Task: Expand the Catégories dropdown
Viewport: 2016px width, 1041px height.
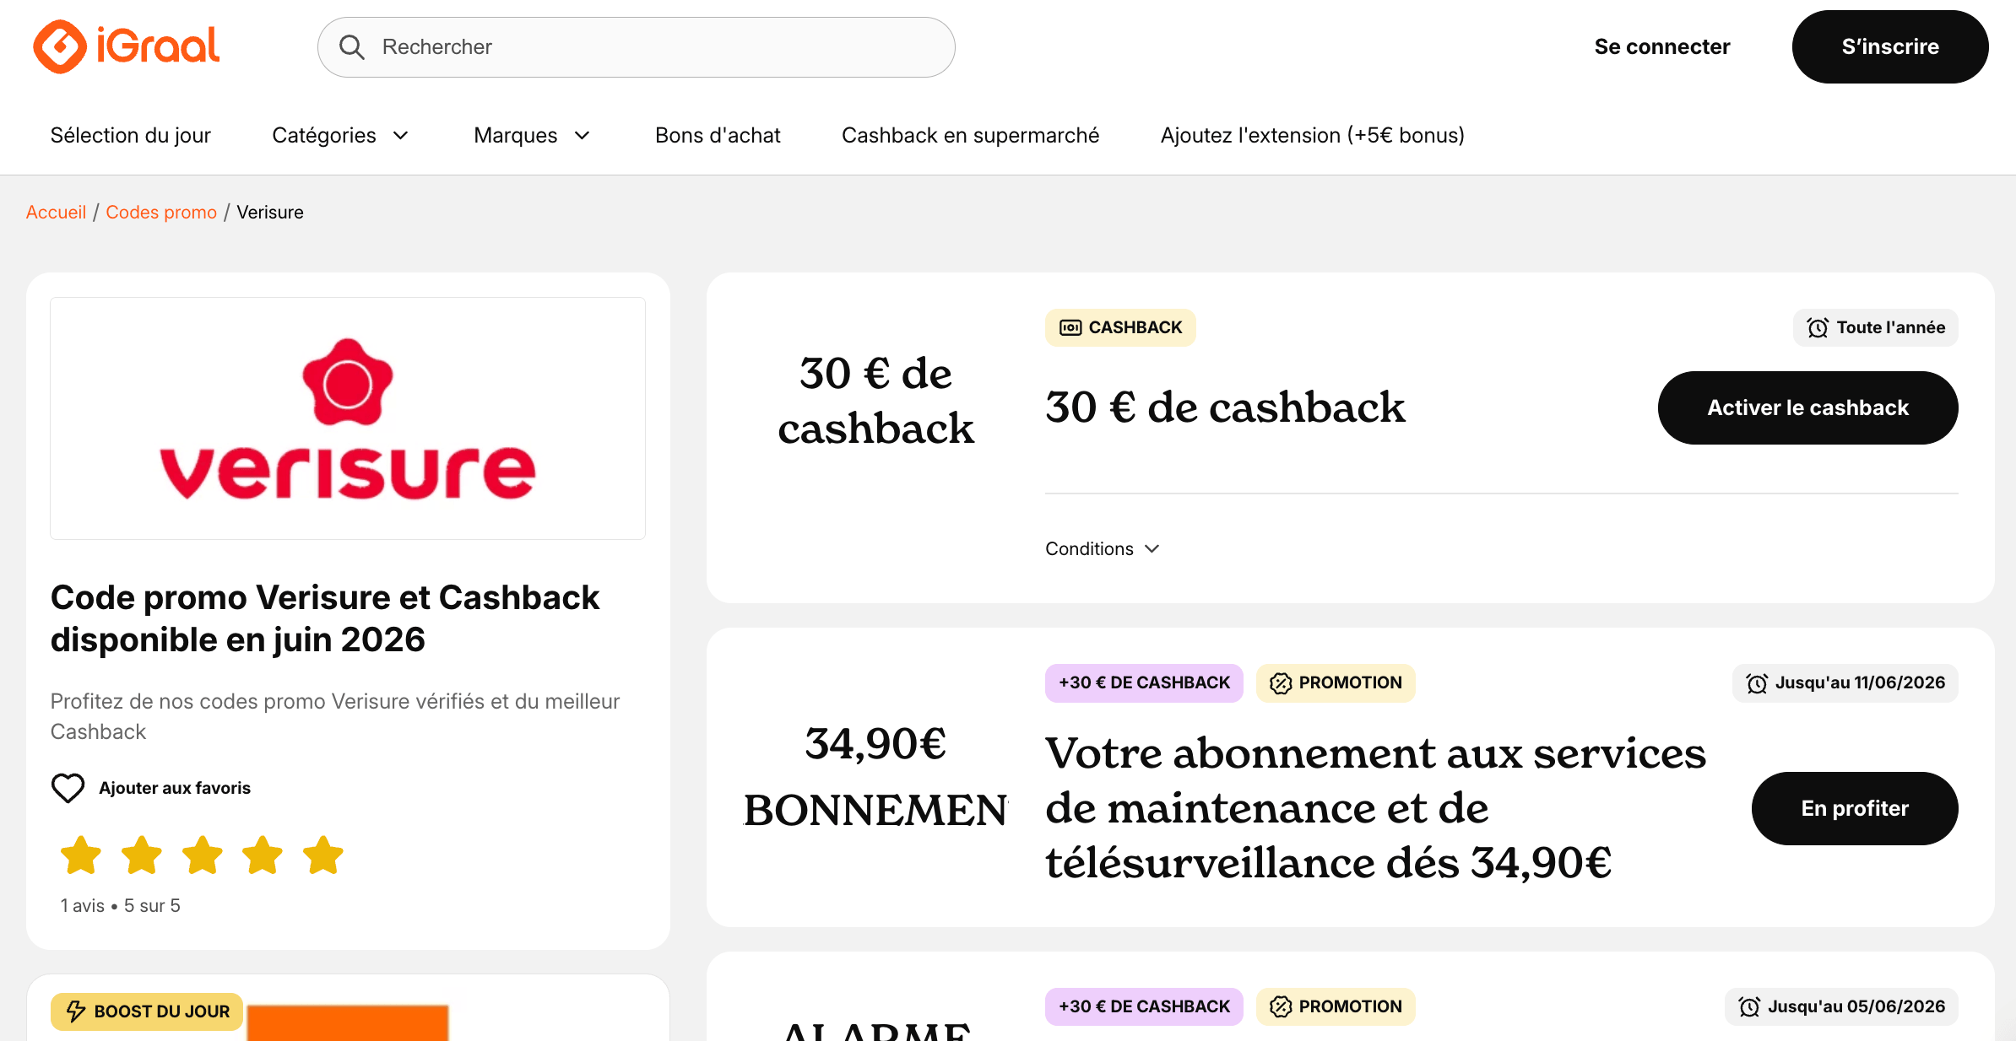Action: click(x=340, y=135)
